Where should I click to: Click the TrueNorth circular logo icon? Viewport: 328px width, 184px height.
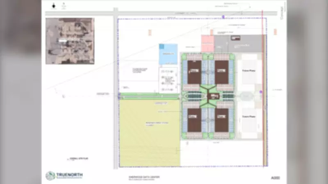50,176
